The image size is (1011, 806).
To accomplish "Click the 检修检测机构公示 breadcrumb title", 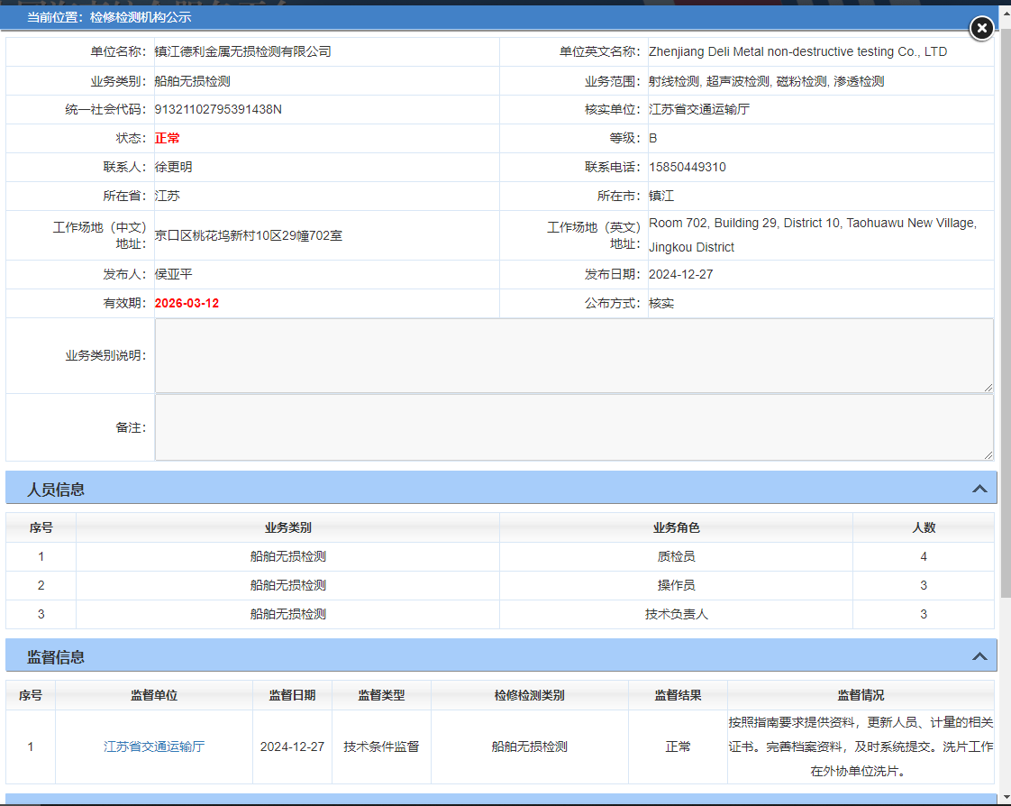I will click(x=141, y=17).
